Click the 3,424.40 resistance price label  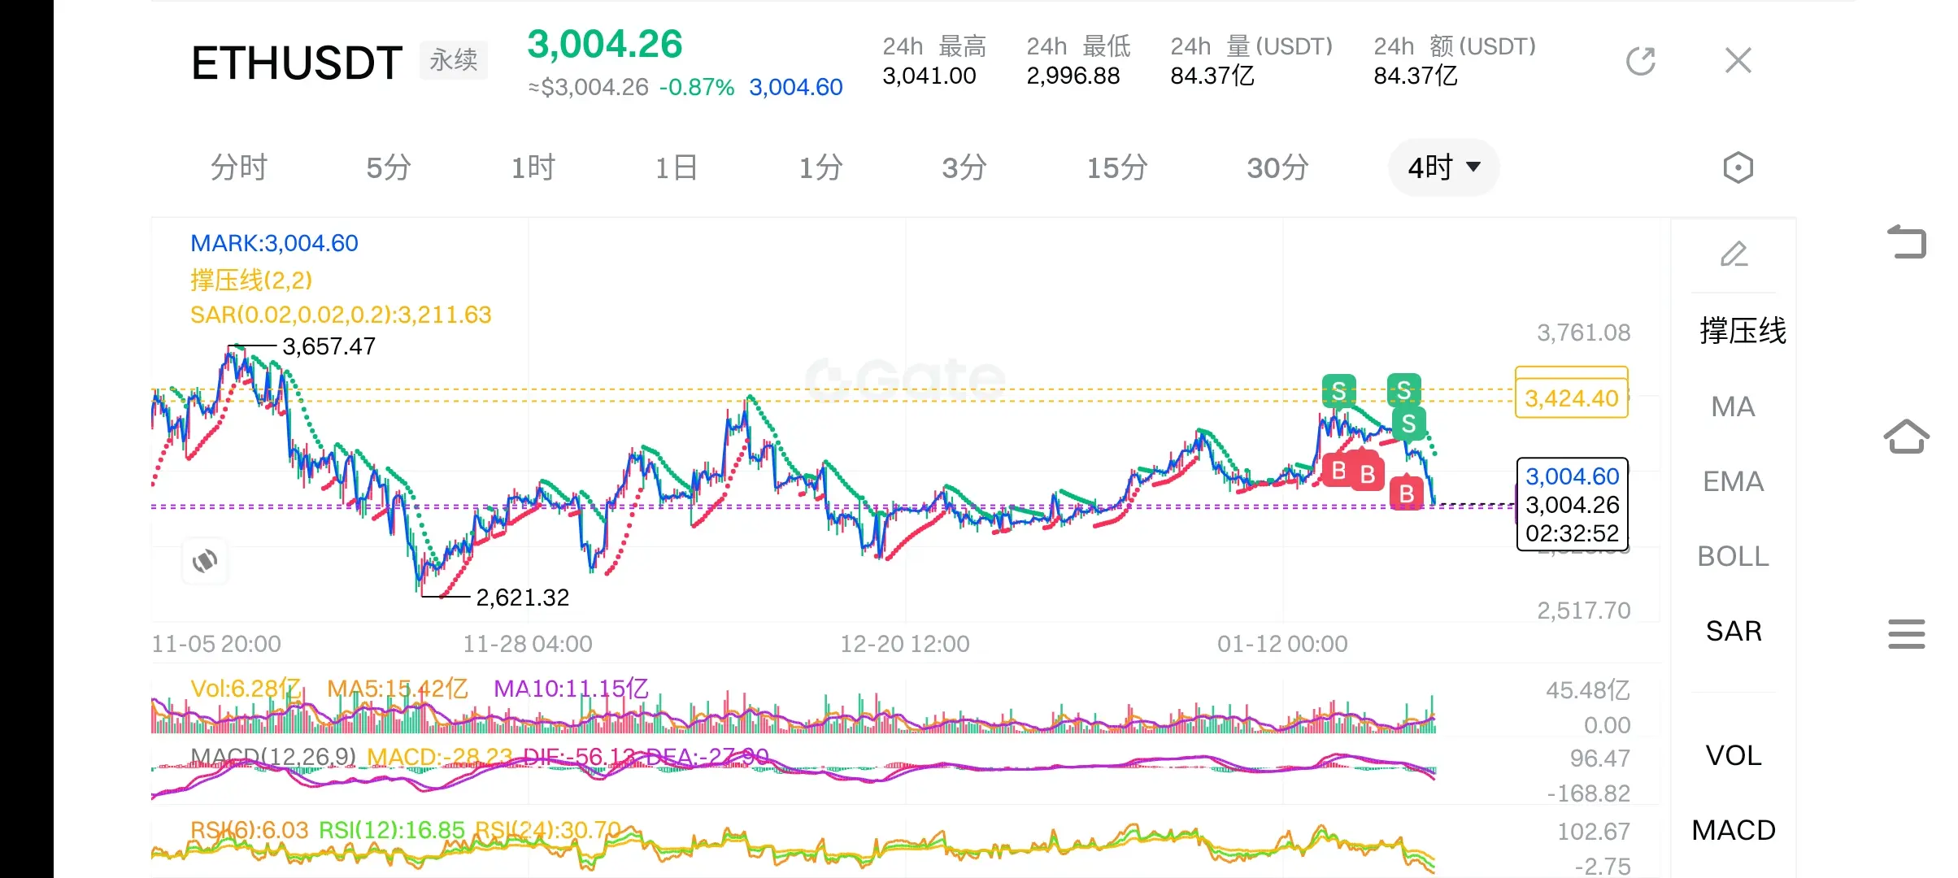[x=1571, y=398]
